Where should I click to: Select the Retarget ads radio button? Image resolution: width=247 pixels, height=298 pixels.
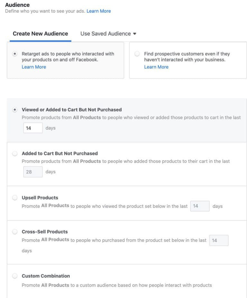pos(15,54)
